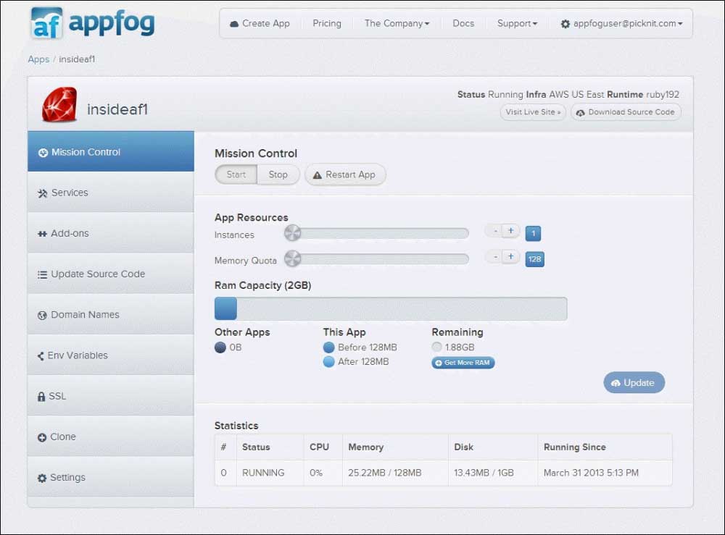
Task: Click the CPU column header
Action: [323, 447]
